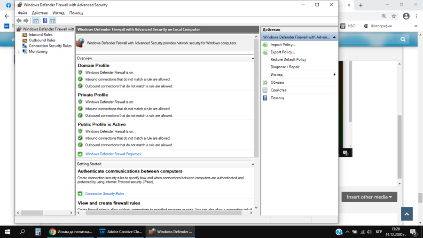423x238 pixels.
Task: Open a new Chrome tab with the plus button
Action: [x=360, y=5]
